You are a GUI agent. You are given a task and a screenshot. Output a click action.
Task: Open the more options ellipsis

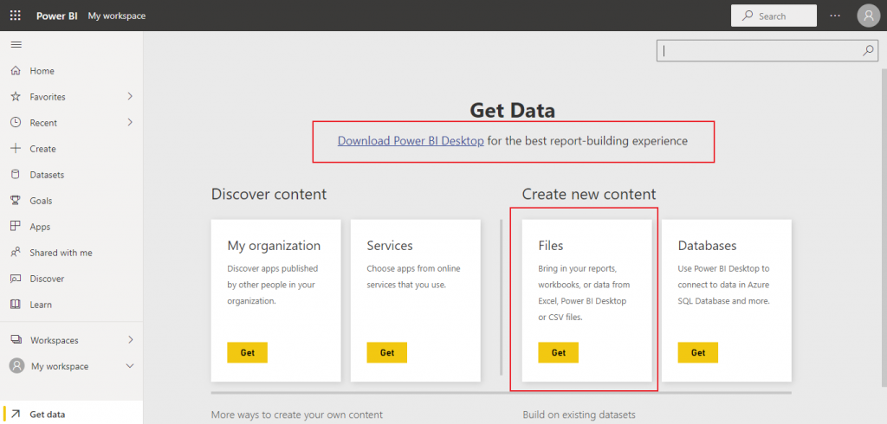pos(835,16)
